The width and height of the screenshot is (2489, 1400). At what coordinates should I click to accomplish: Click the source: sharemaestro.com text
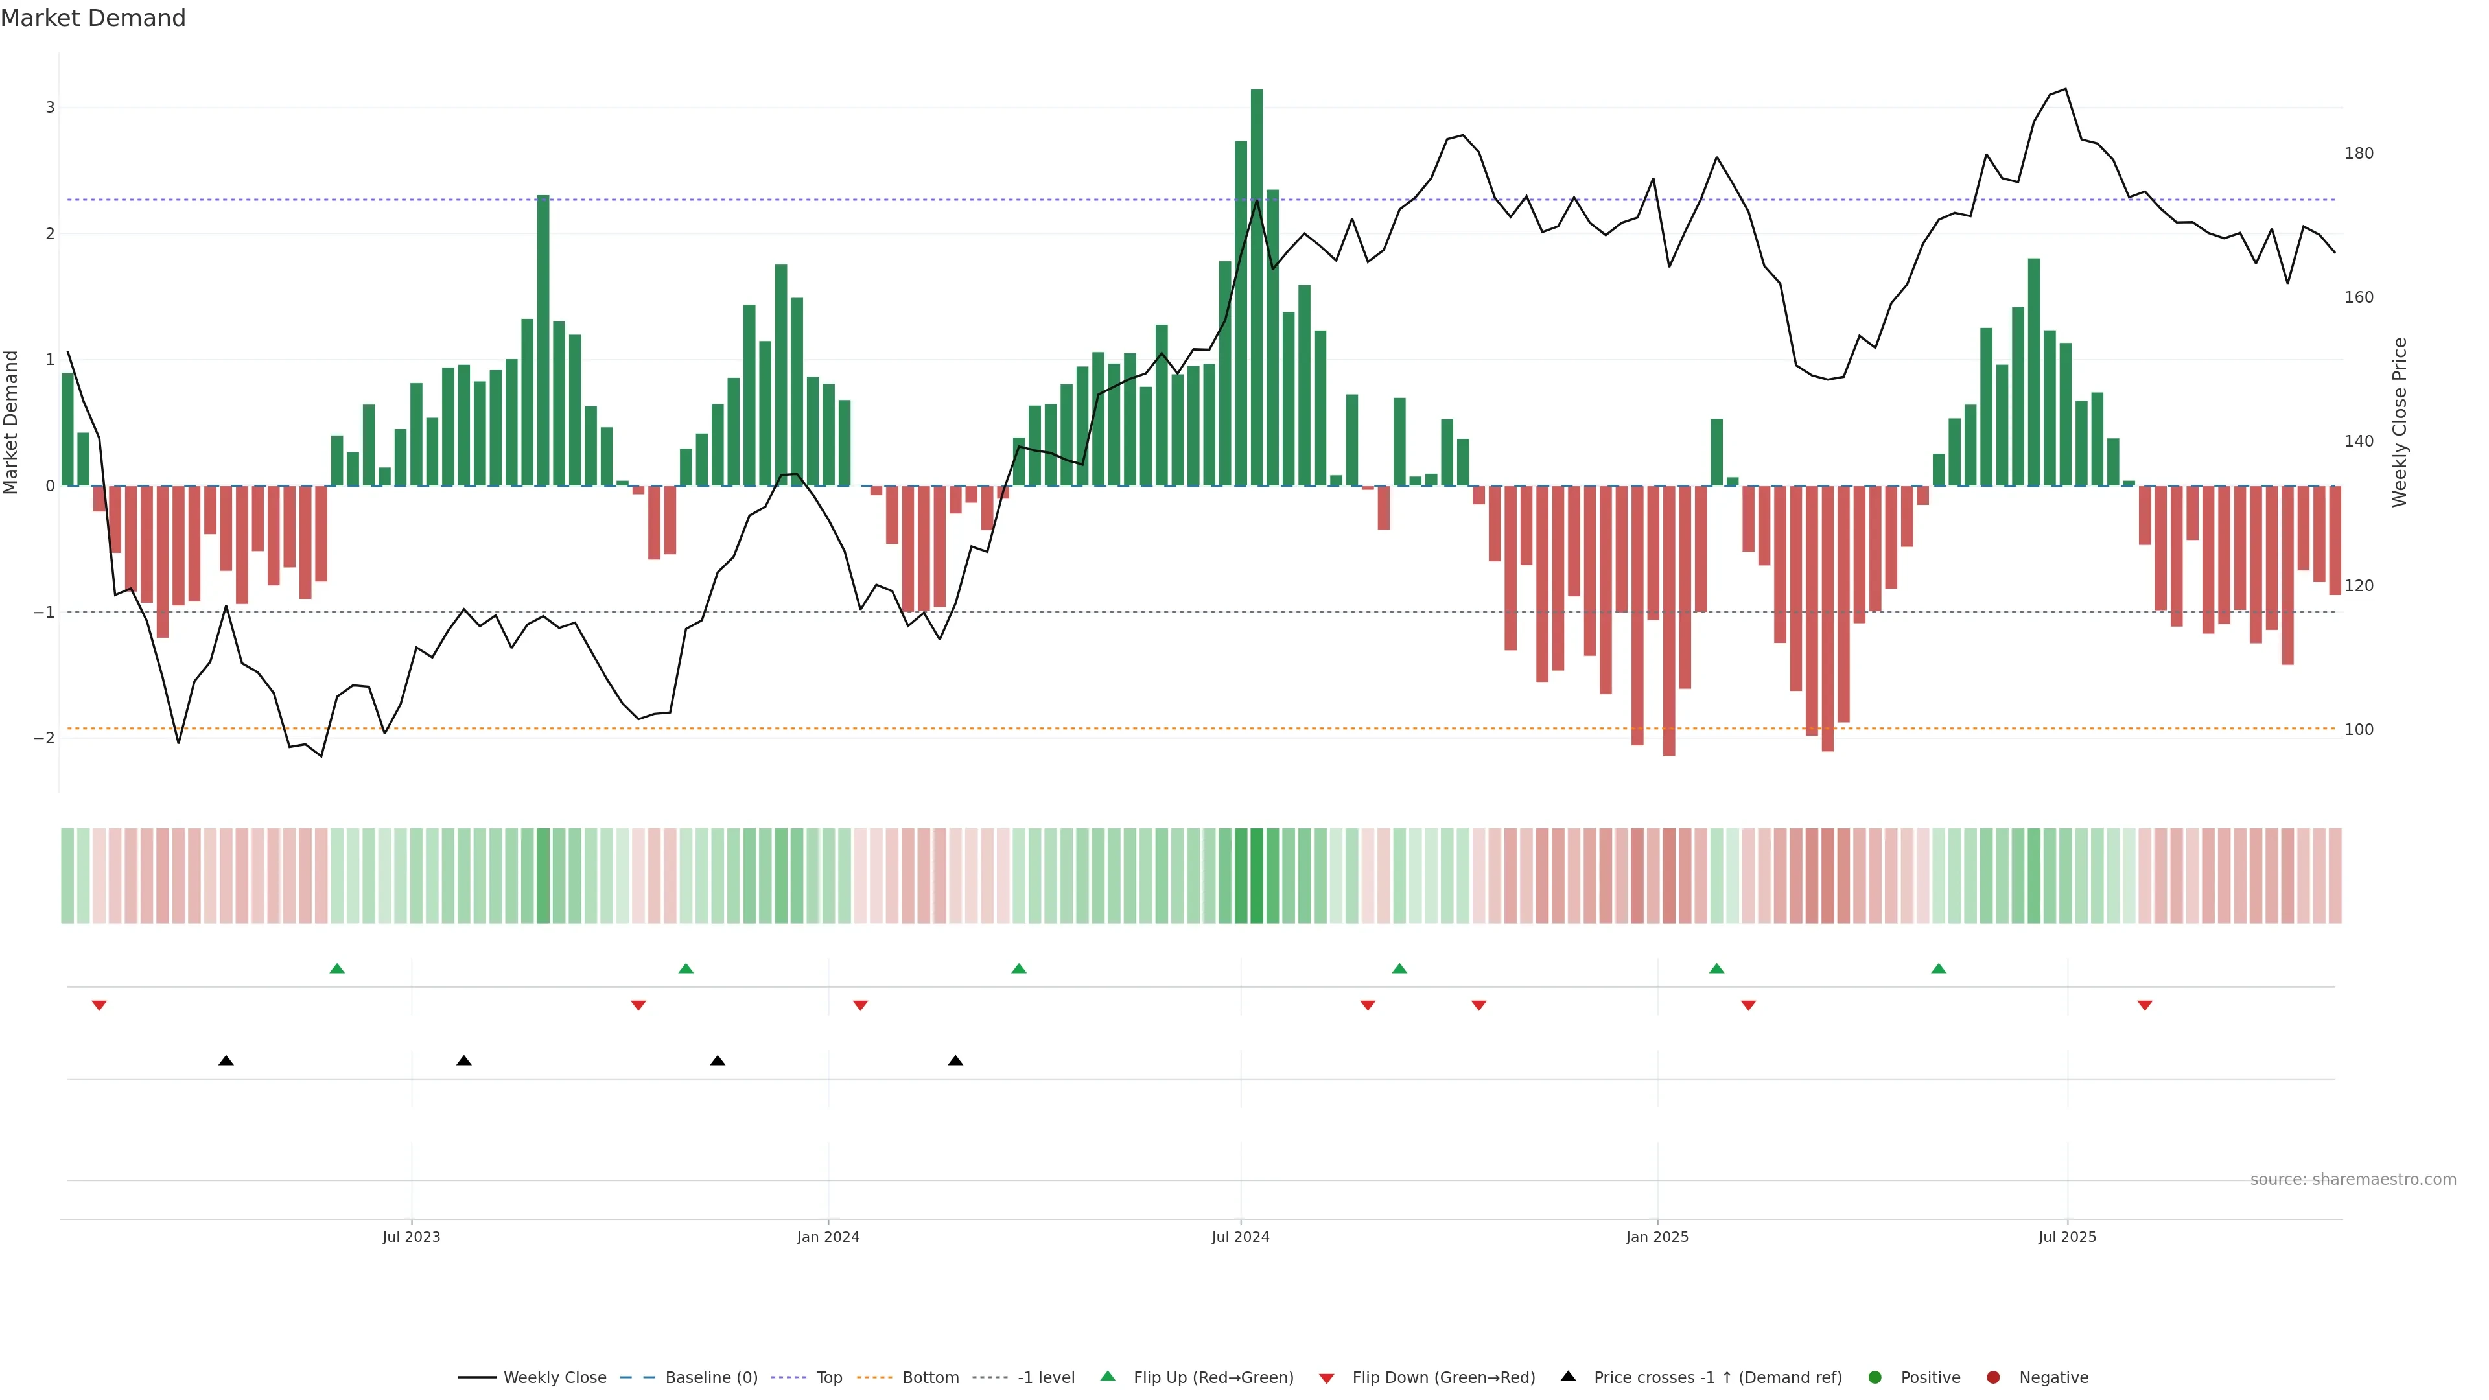(2353, 1180)
